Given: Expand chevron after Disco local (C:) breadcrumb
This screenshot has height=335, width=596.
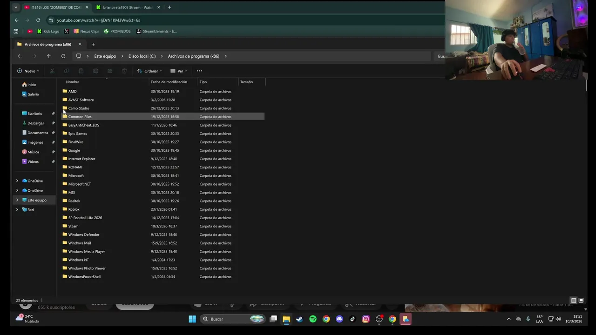Looking at the screenshot, I should tap(162, 56).
